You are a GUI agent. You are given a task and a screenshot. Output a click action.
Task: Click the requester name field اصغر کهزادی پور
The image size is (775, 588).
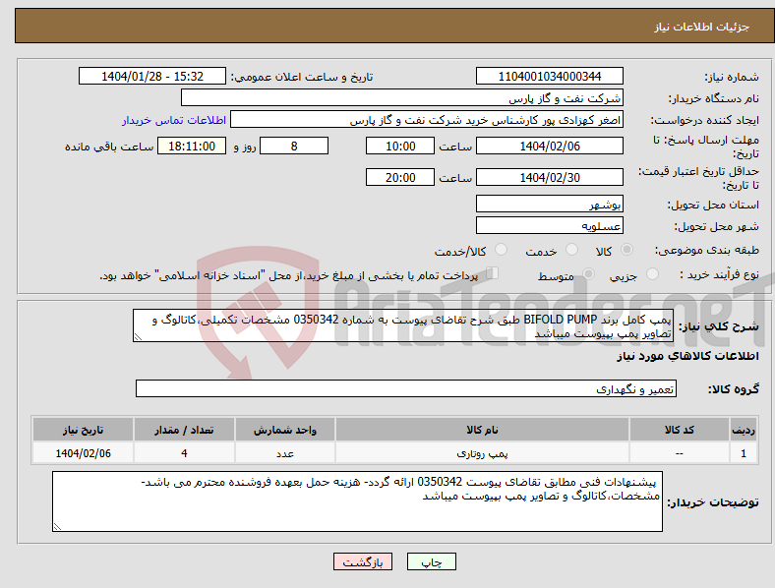point(427,120)
